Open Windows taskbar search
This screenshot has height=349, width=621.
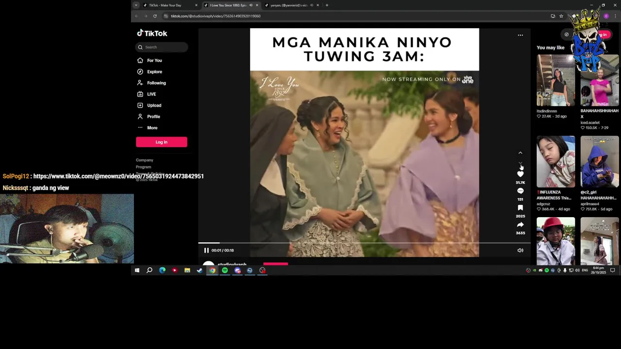(x=149, y=270)
